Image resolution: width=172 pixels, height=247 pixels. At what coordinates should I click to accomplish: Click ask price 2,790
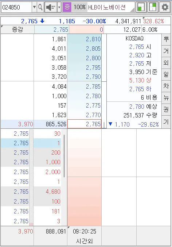(x=85, y=77)
